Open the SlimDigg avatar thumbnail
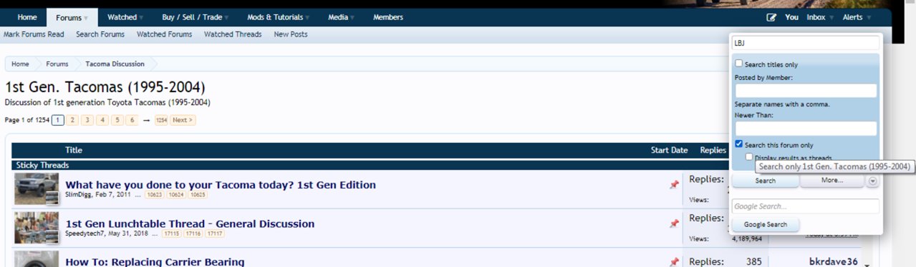The image size is (916, 267). 36,189
